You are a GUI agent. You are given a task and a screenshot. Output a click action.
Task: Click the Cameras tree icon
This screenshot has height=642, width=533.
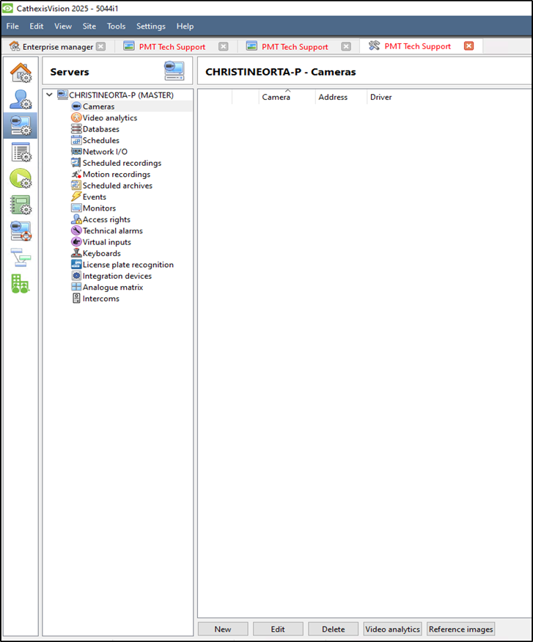(x=76, y=106)
